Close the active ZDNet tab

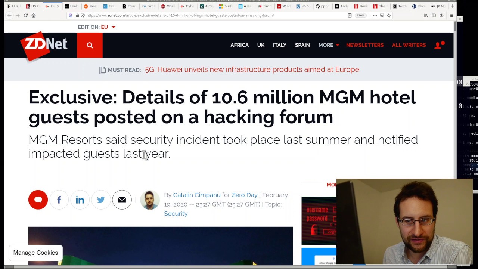pos(58,6)
